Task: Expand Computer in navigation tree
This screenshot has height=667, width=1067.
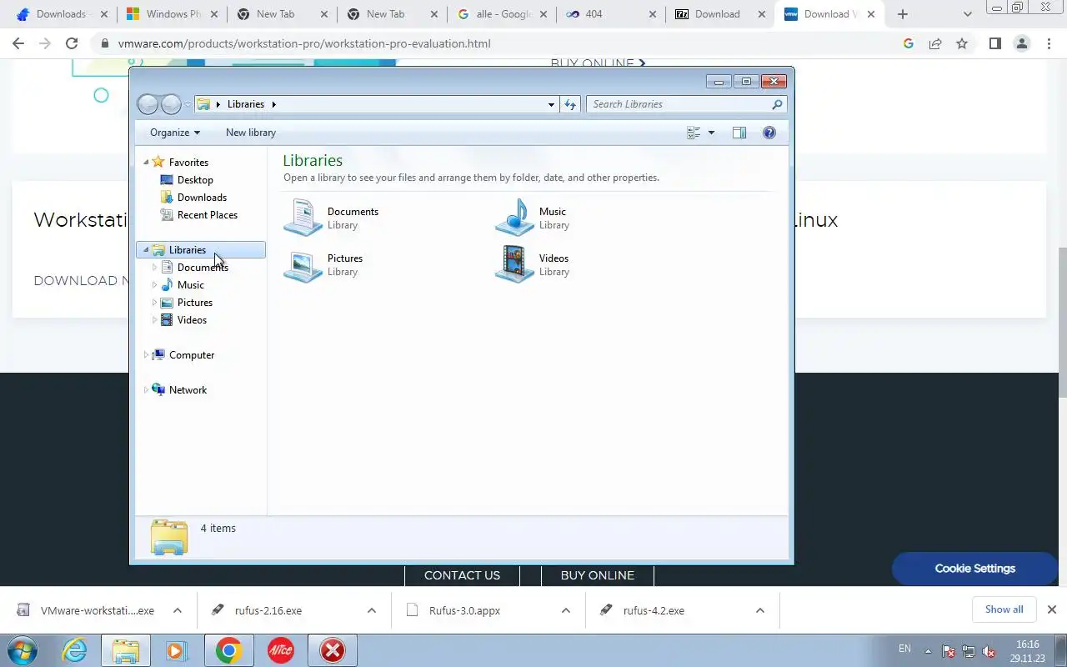Action: (x=146, y=355)
